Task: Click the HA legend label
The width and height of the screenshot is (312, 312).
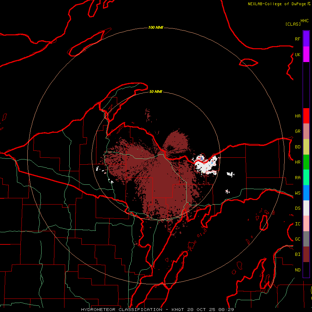Action: pyautogui.click(x=297, y=116)
